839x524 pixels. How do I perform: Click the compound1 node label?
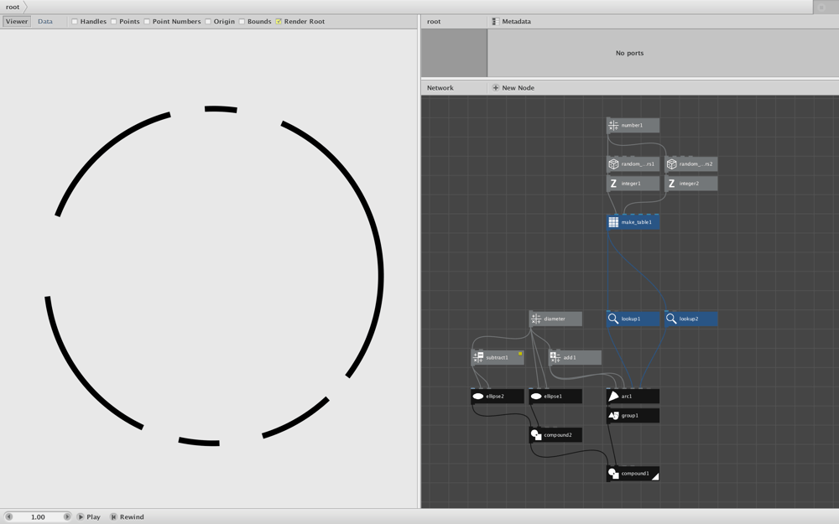tap(634, 473)
